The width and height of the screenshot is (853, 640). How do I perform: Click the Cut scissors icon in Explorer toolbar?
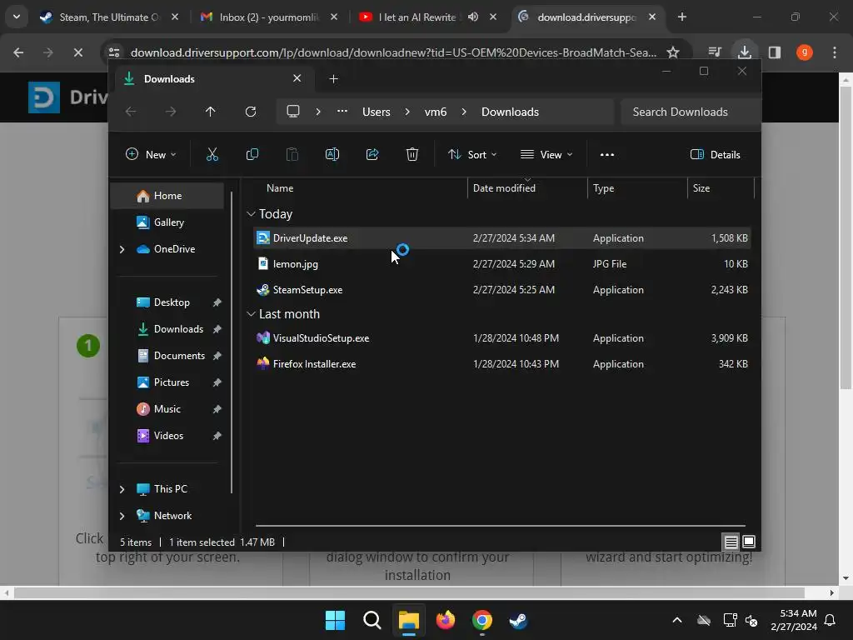click(x=212, y=154)
